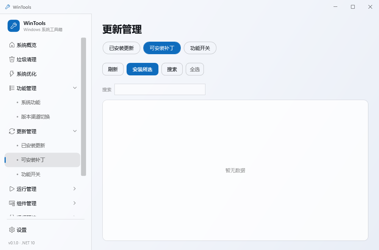The width and height of the screenshot is (379, 250).
Task: Click the 刷新 button
Action: coord(113,69)
